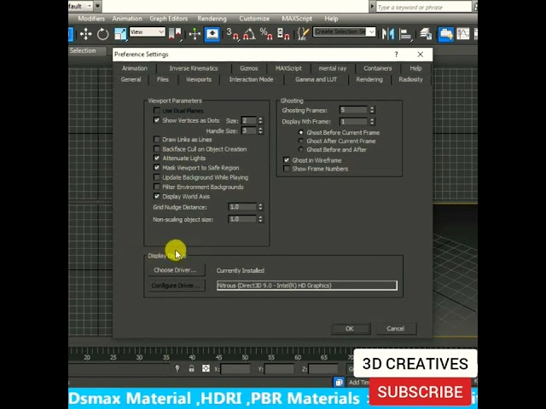Toggle absolute/offset transform type-in icon
Viewport: 546px width, 409px height.
pos(206,368)
